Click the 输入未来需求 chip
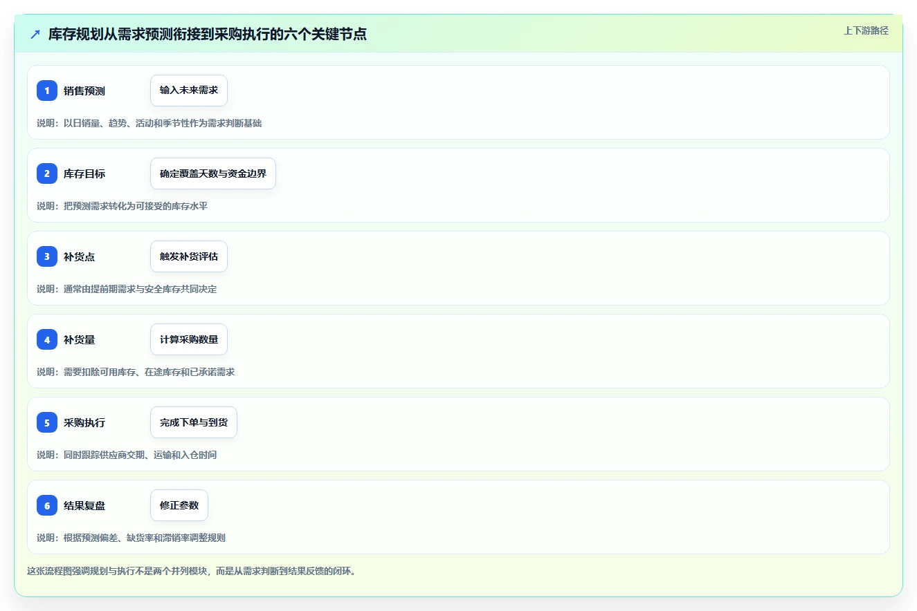Screen dimensions: 917x611 [189, 91]
